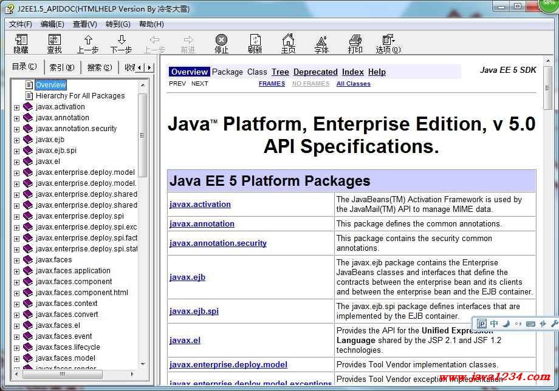Click the Hierarchy For All Packages page icon
The height and width of the screenshot is (391, 559).
coord(29,95)
